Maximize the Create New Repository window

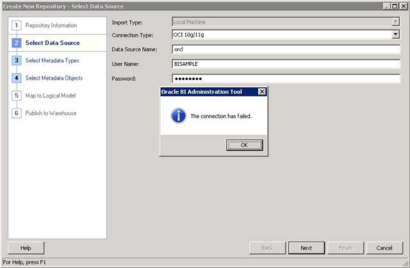[395, 5]
